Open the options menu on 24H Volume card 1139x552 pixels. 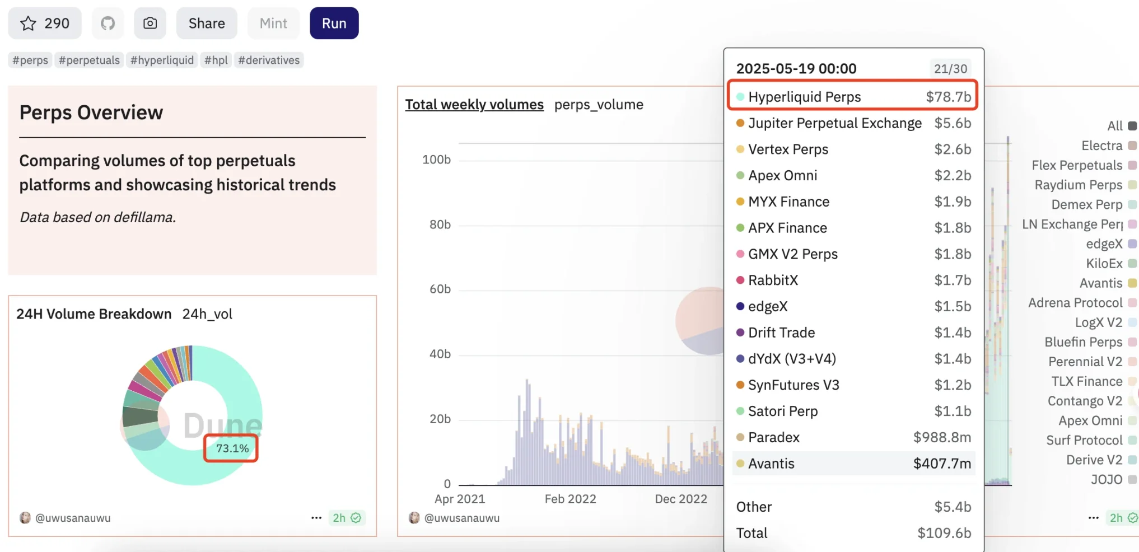point(316,517)
